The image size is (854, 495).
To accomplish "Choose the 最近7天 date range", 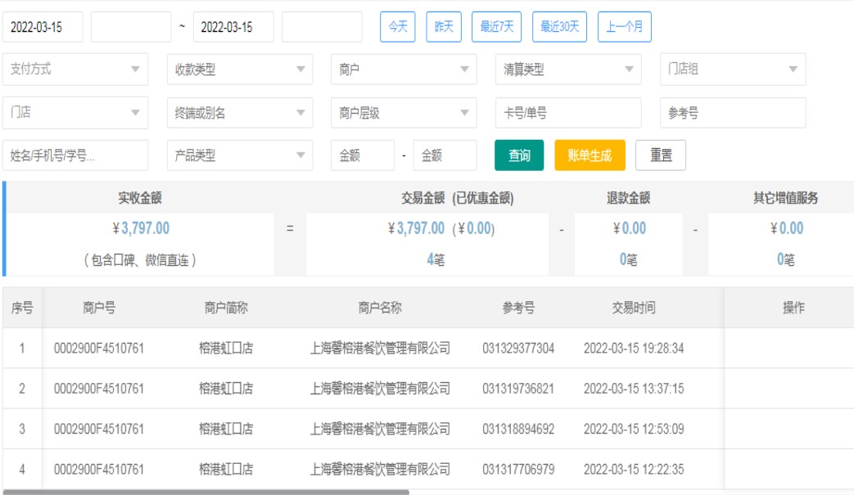I will point(497,27).
